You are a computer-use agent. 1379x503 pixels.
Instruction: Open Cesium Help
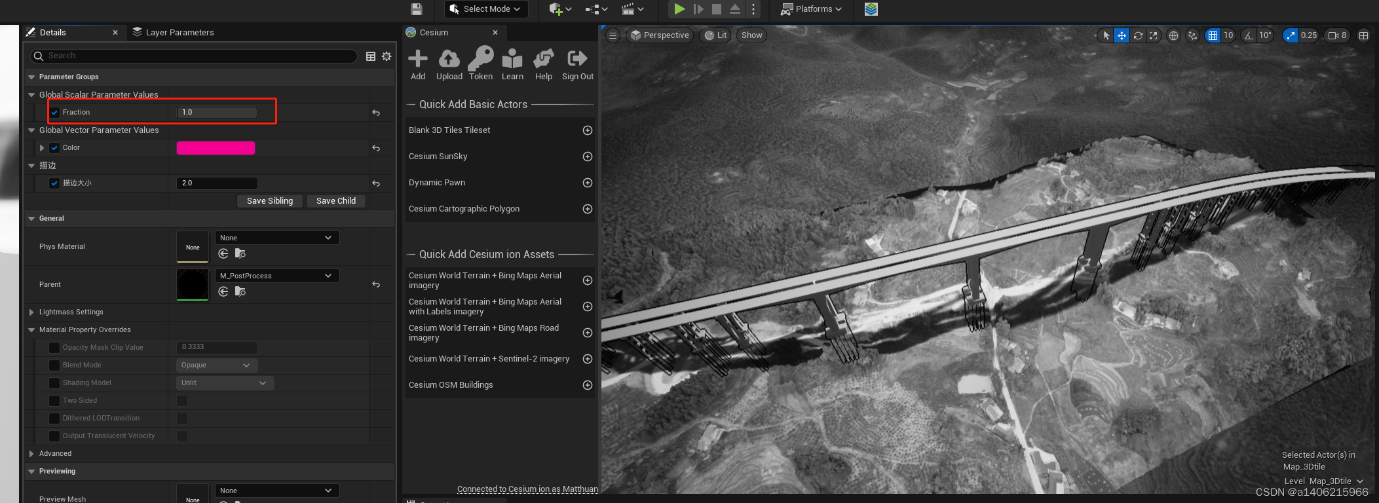click(x=544, y=64)
